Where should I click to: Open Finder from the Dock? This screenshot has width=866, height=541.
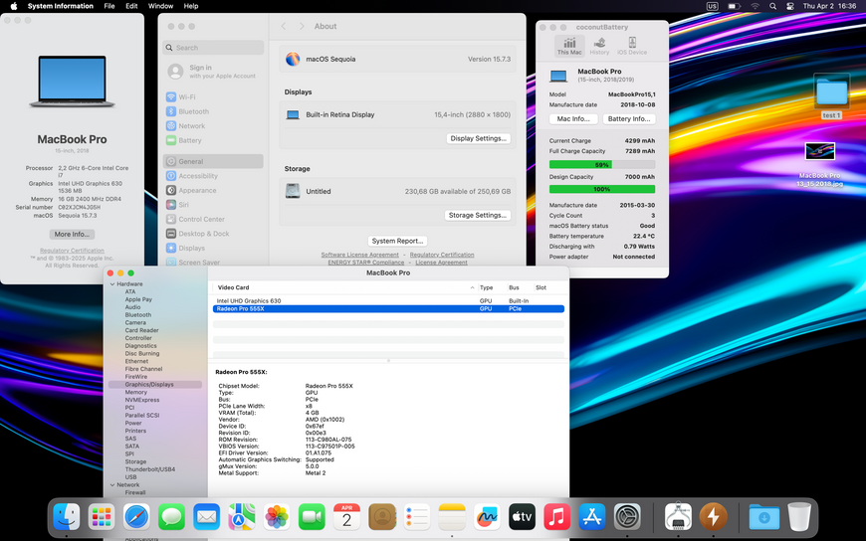[67, 517]
